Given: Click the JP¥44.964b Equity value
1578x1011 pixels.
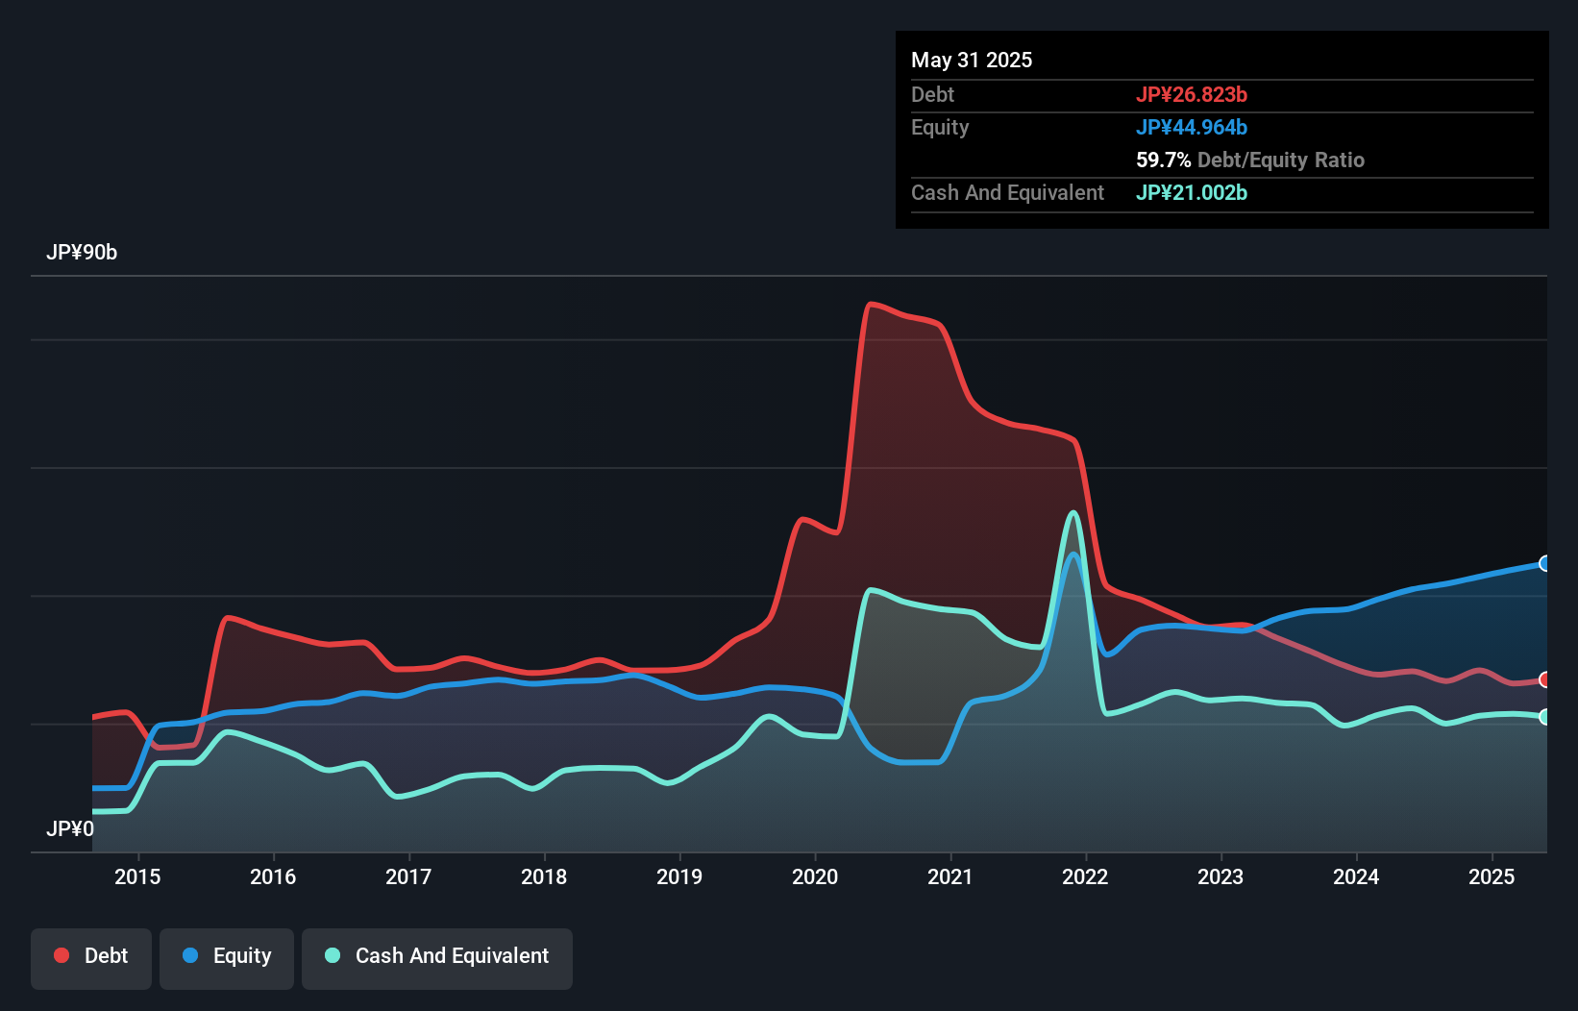Looking at the screenshot, I should pyautogui.click(x=1193, y=127).
